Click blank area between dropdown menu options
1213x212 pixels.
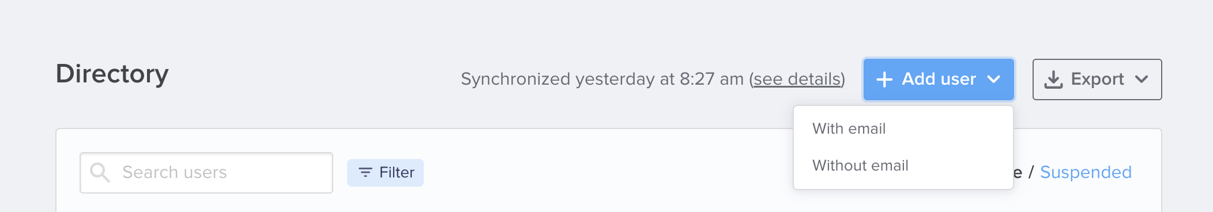point(903,147)
